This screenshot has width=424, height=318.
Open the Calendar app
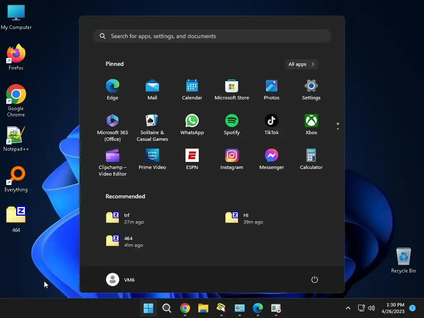pos(192,90)
